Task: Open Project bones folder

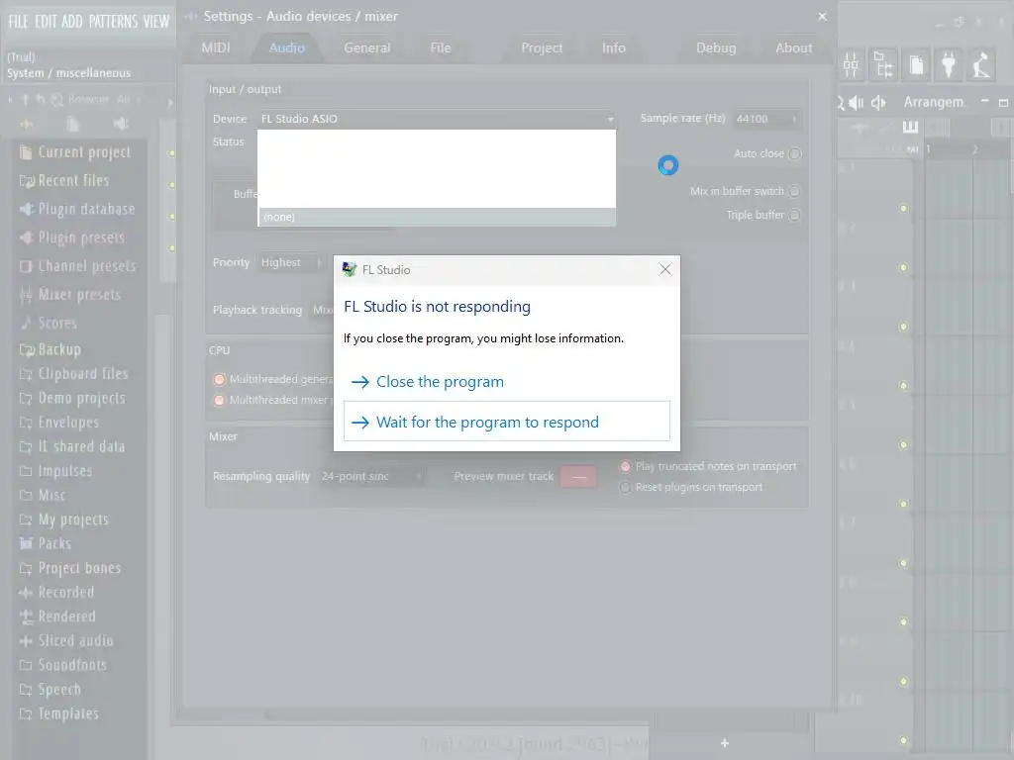Action: (x=70, y=568)
